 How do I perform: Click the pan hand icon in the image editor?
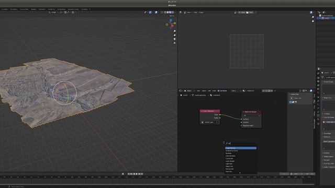click(x=313, y=21)
